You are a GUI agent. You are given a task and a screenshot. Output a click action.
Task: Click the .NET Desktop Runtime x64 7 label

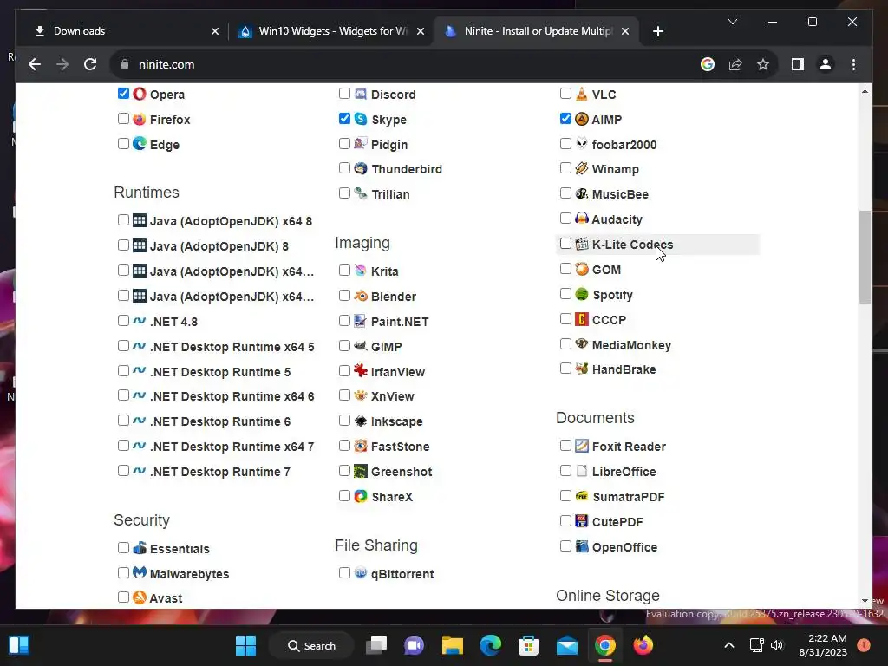tap(232, 447)
